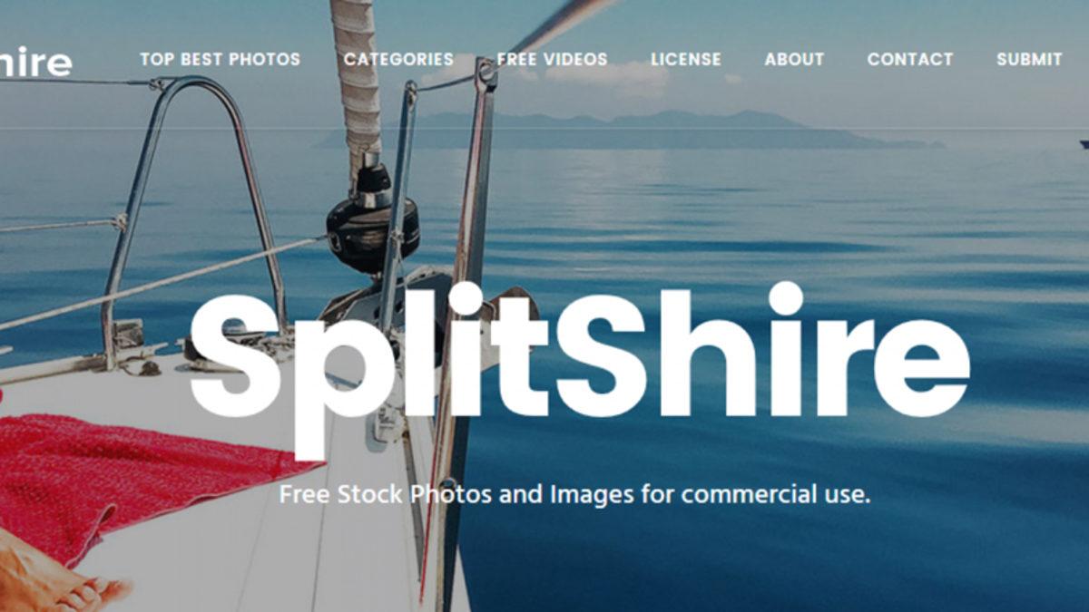The width and height of the screenshot is (1089, 612).
Task: Open the Top Best Photos page
Action: click(x=220, y=60)
